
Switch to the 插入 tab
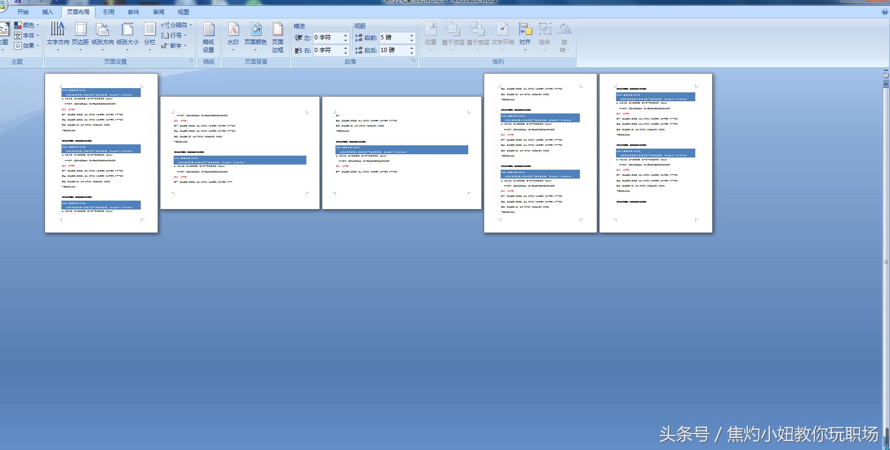(48, 12)
